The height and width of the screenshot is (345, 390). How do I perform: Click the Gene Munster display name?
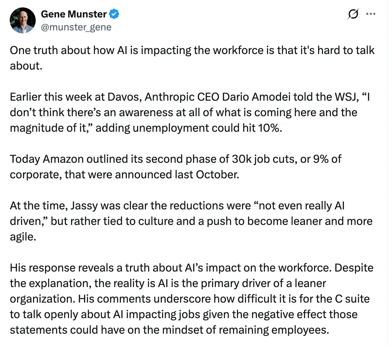[74, 14]
